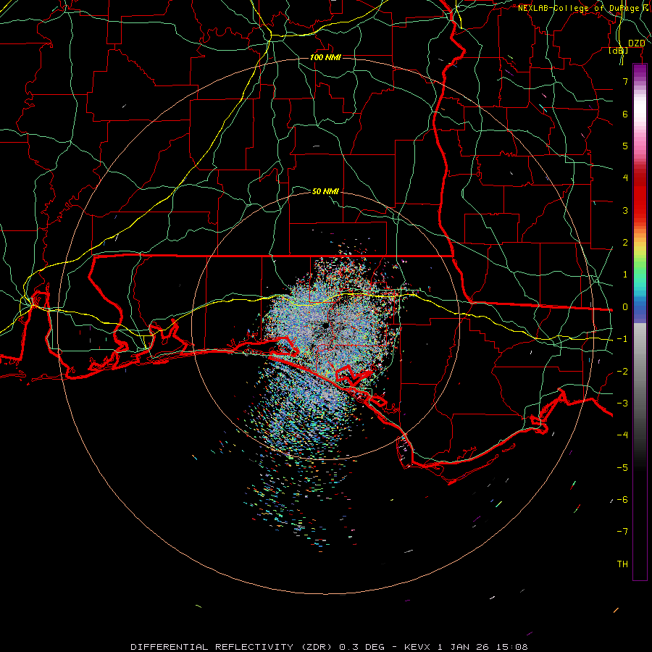Click the dark radar site center in the echo
This screenshot has width=652, height=652.
325,325
